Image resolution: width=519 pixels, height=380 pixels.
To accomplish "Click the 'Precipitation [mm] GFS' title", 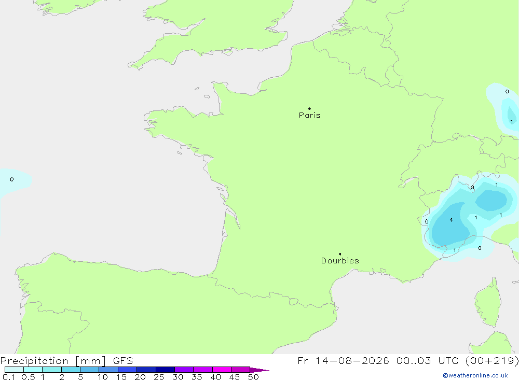I will (66, 360).
